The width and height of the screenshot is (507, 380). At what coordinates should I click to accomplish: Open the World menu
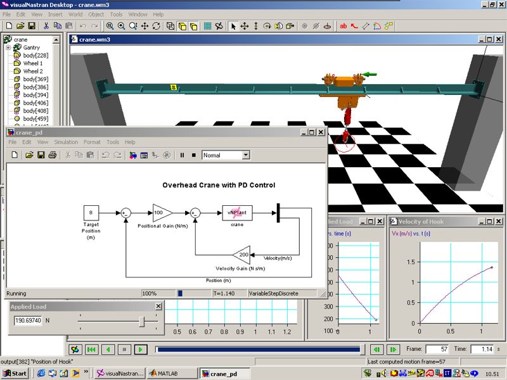(75, 15)
